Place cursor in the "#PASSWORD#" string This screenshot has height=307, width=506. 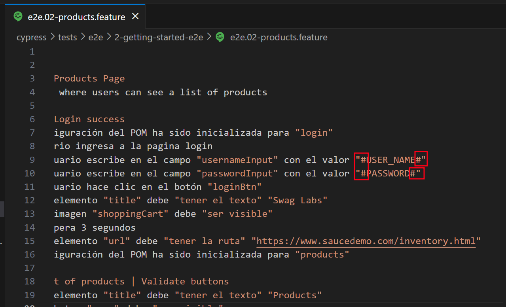point(387,173)
